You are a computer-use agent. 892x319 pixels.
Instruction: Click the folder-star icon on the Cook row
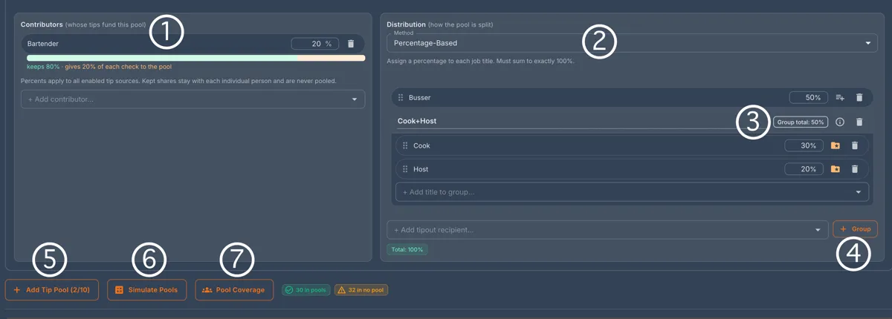(836, 145)
